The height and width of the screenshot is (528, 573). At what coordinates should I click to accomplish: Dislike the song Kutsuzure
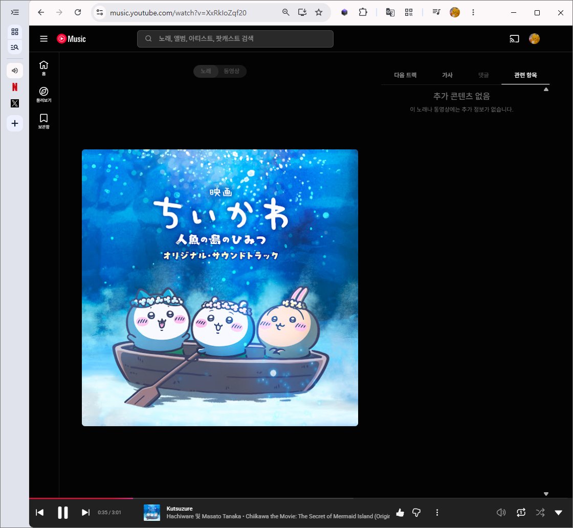pos(416,512)
